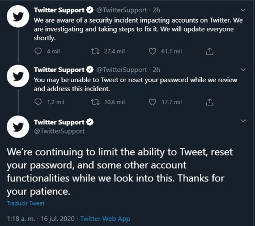Image resolution: width=255 pixels, height=226 pixels.
Task: Open the main tweet's Twitter Support avatar
Action: 18,127
